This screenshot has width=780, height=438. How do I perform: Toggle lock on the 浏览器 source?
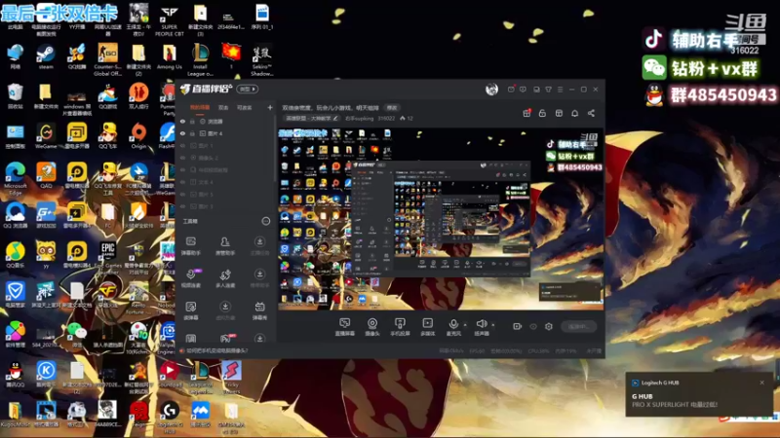pyautogui.click(x=192, y=121)
